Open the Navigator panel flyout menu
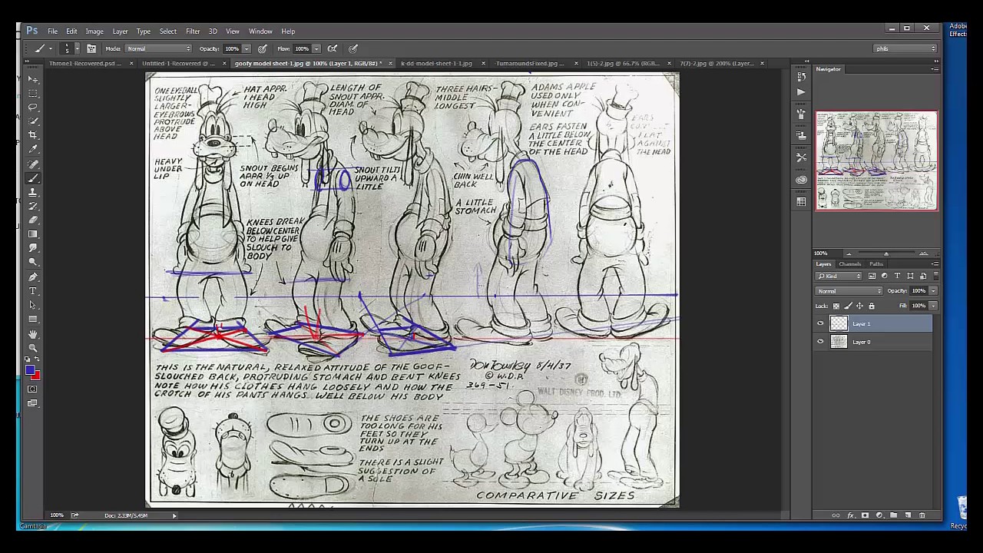Image resolution: width=983 pixels, height=553 pixels. [x=934, y=69]
